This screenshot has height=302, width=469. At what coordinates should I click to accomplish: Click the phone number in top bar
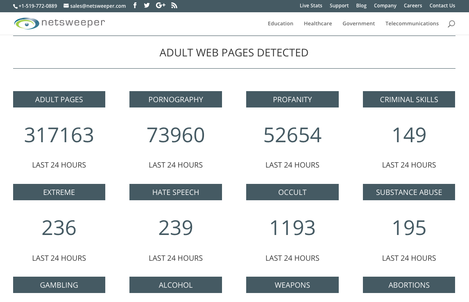point(35,6)
